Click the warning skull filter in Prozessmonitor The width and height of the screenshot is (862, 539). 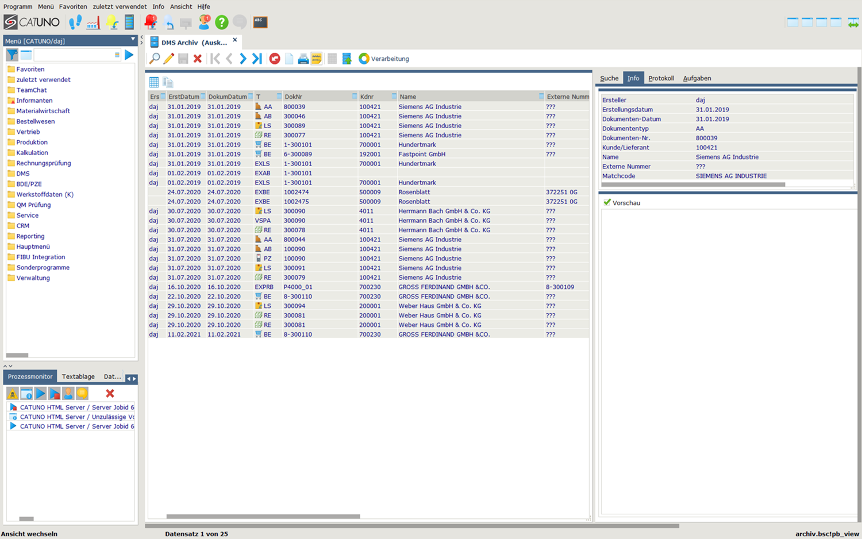tap(13, 394)
